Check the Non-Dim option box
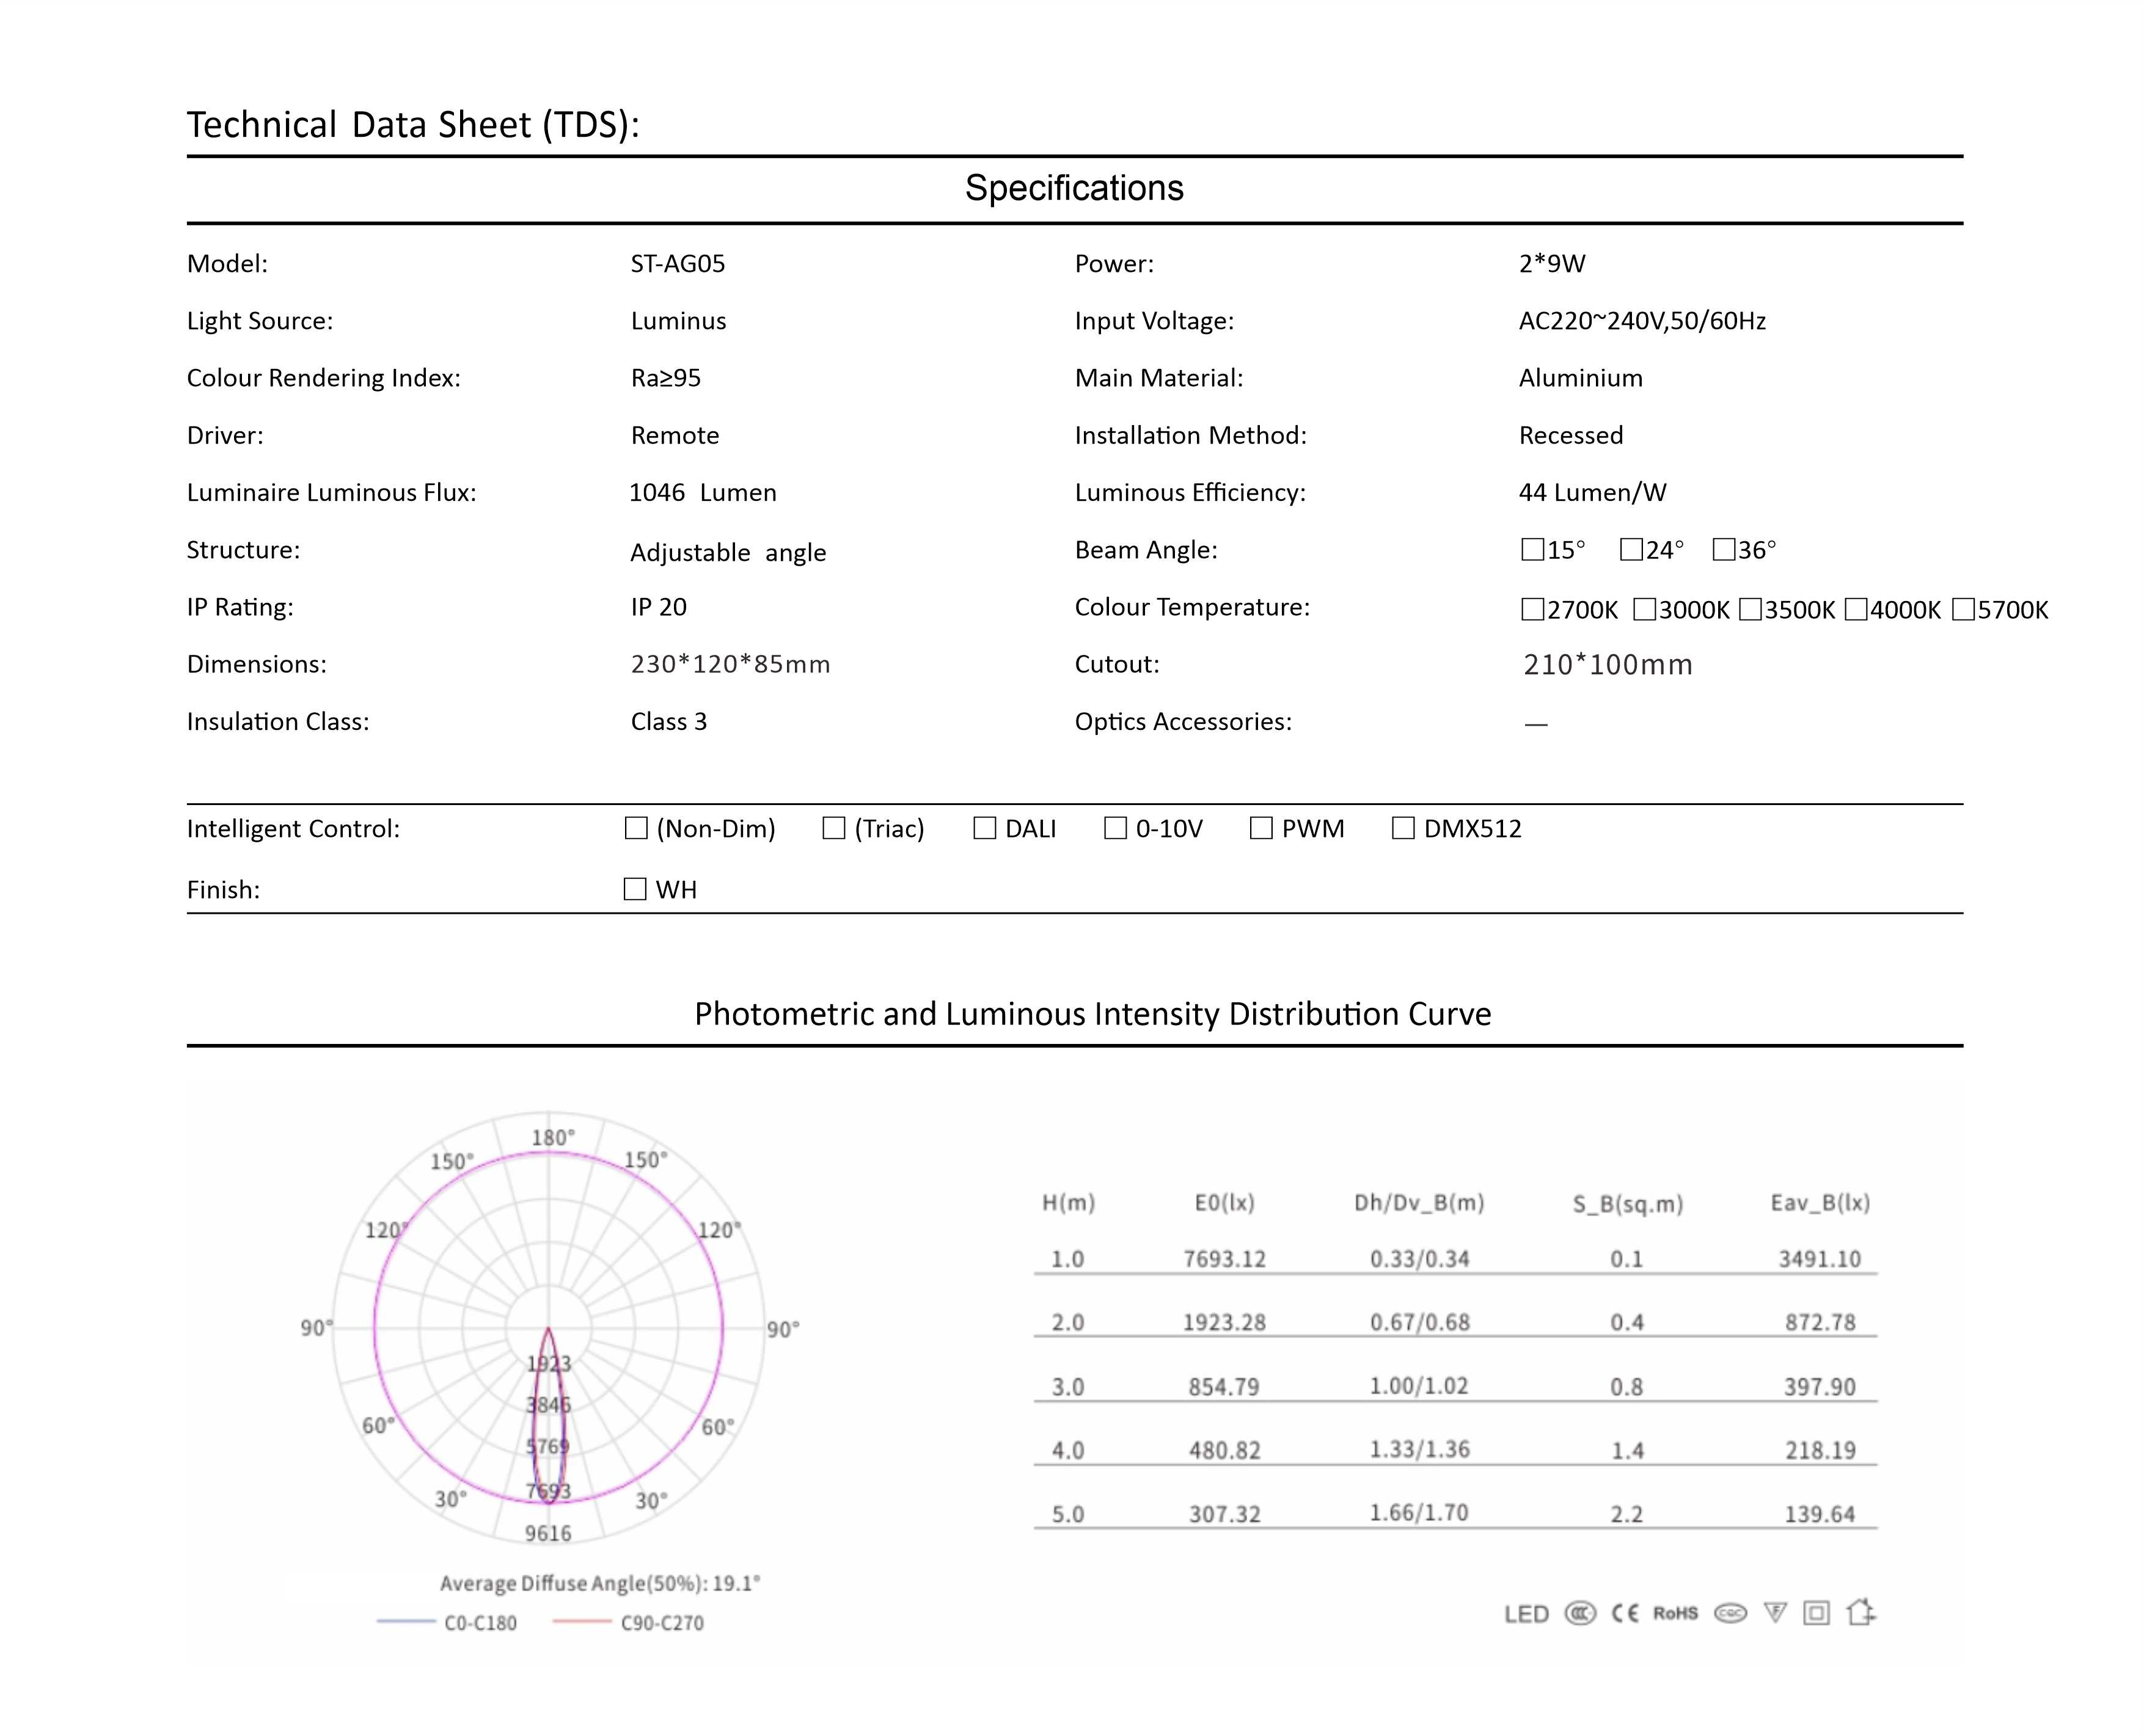Screen dimensions: 2144x1736 [636, 828]
